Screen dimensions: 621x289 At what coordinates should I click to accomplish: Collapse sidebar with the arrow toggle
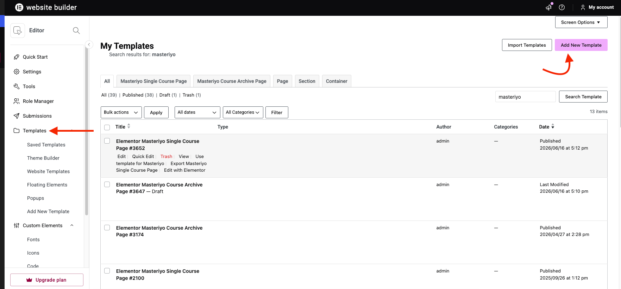(89, 45)
